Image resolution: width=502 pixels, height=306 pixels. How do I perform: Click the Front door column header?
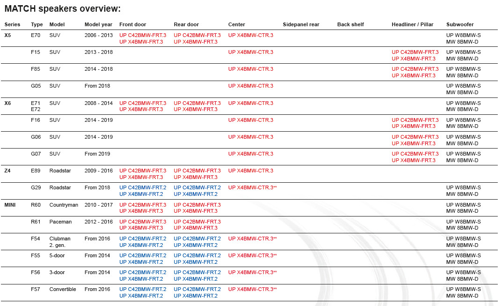132,24
